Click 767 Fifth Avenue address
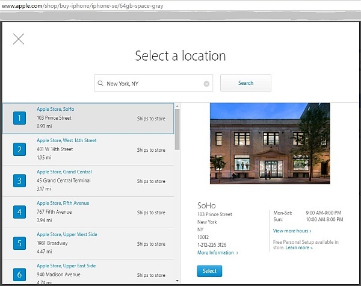This screenshot has height=286, width=361. click(54, 212)
